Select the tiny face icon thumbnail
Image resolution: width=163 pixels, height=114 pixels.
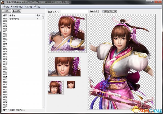71,85
